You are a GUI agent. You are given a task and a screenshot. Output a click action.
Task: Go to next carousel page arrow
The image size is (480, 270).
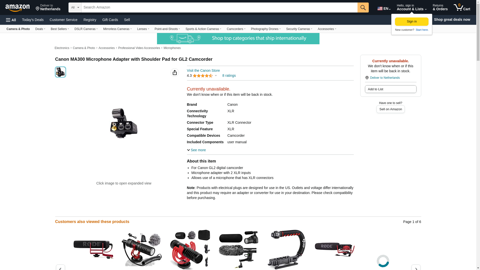click(416, 267)
